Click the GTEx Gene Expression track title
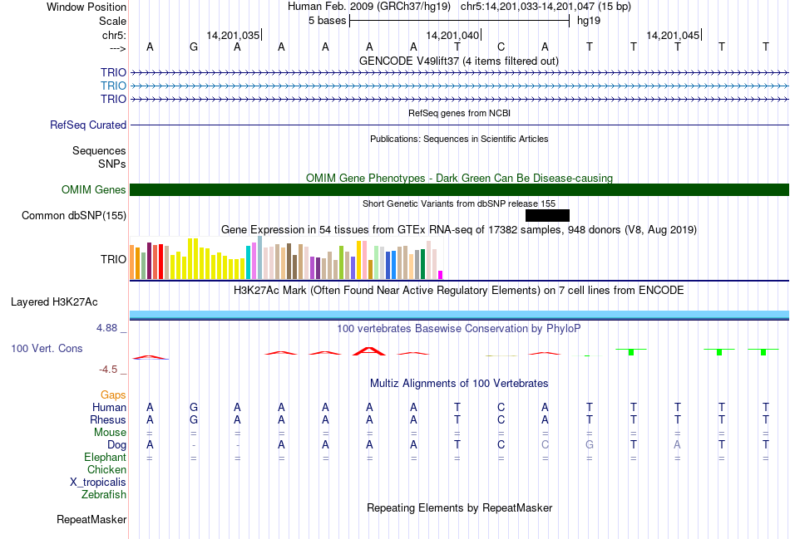 coord(459,230)
